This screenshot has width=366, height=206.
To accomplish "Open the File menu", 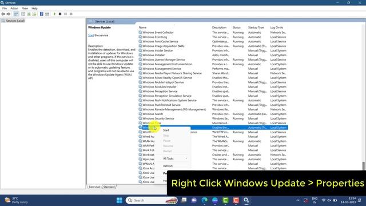I will pos(5,9).
